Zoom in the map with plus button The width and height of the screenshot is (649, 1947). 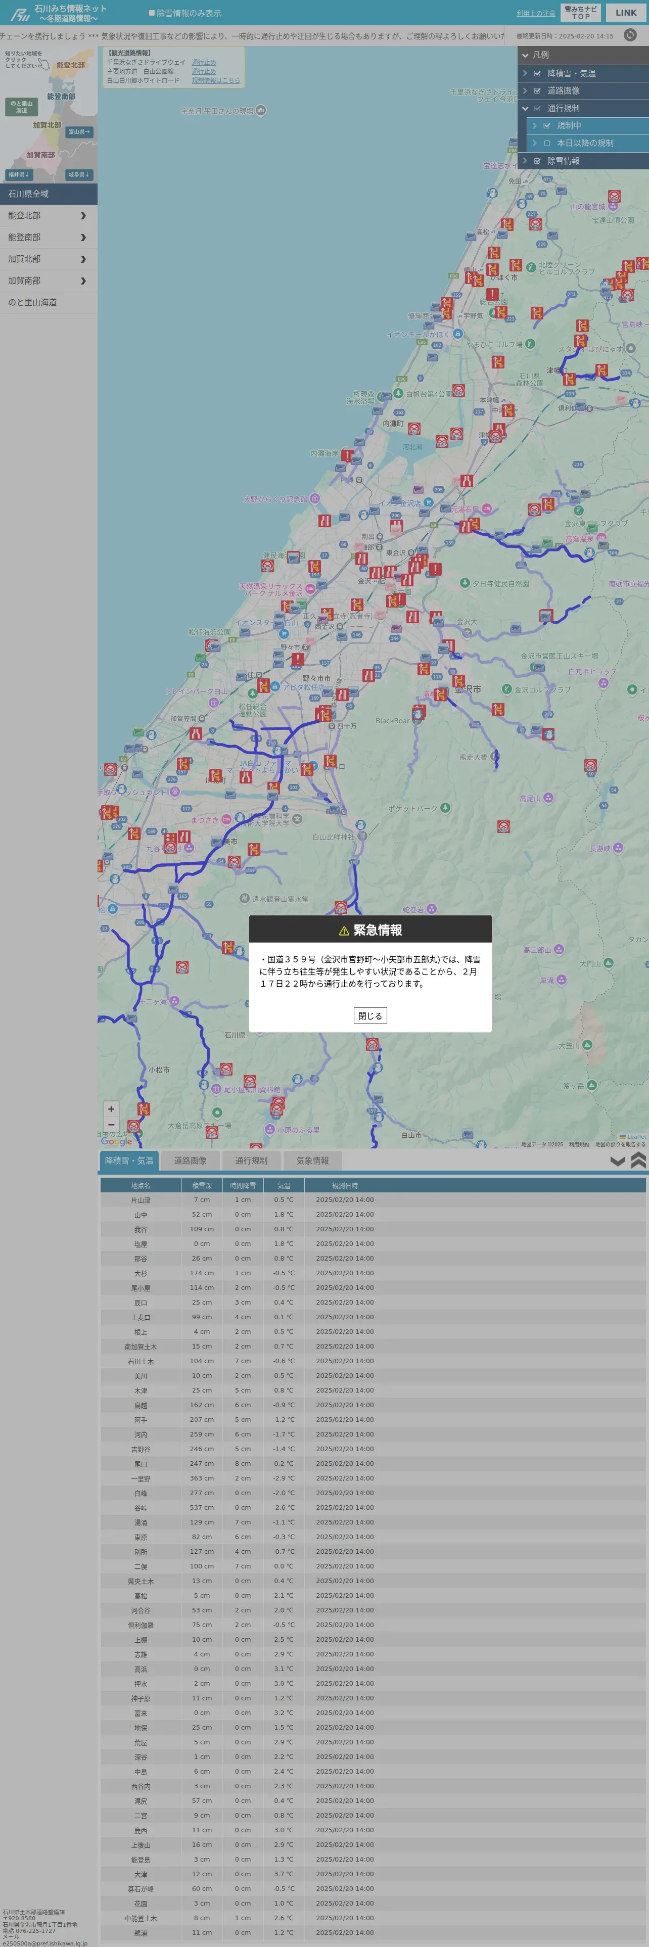[111, 1109]
